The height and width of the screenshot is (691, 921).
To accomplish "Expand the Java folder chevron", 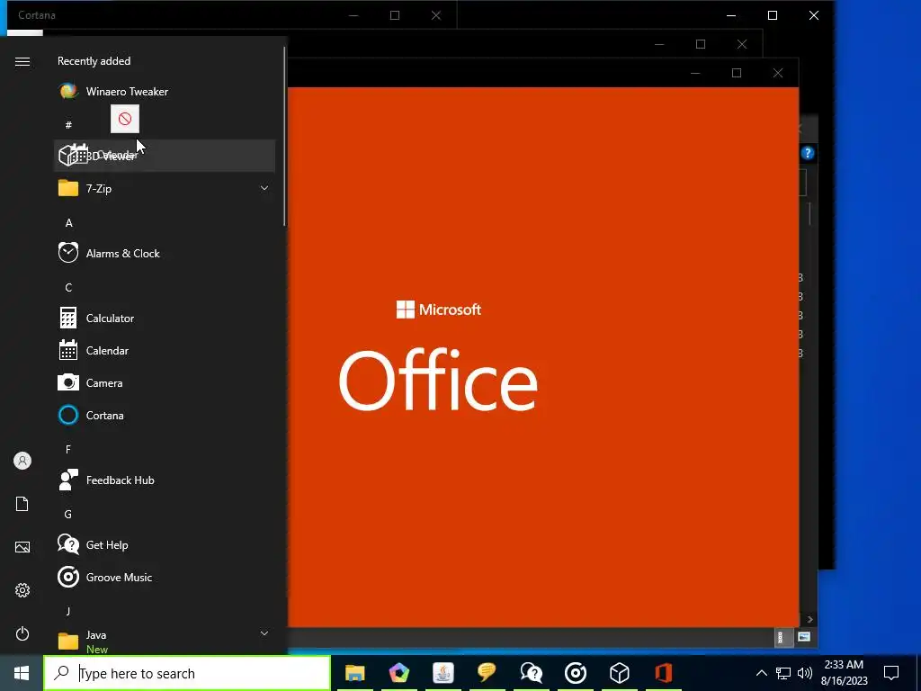I will 264,633.
